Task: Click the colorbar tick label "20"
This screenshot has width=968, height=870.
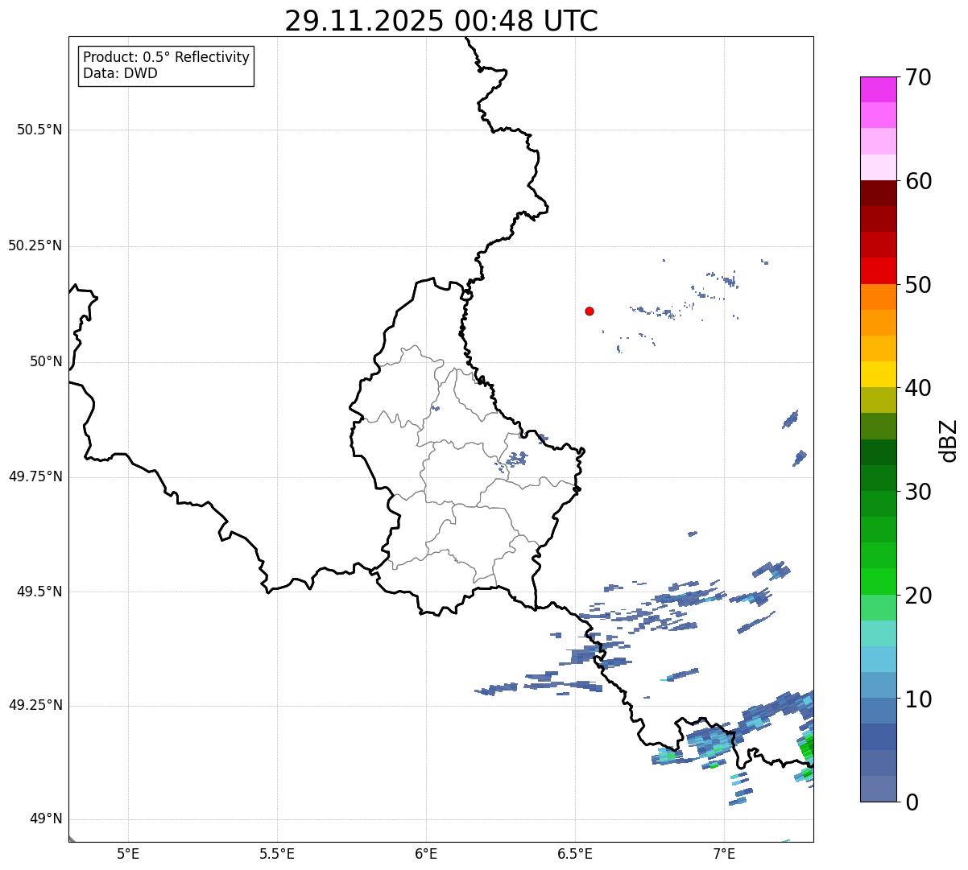Action: (918, 596)
